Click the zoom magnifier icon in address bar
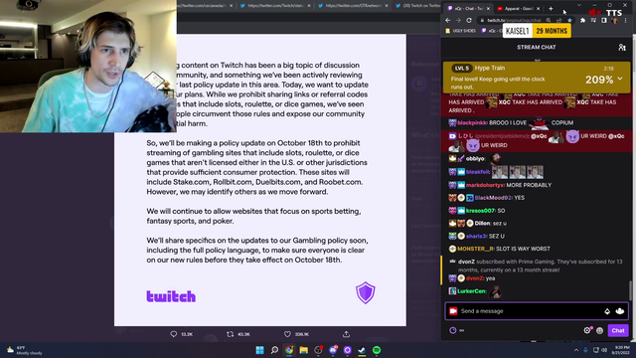The image size is (636, 358). coord(549,20)
